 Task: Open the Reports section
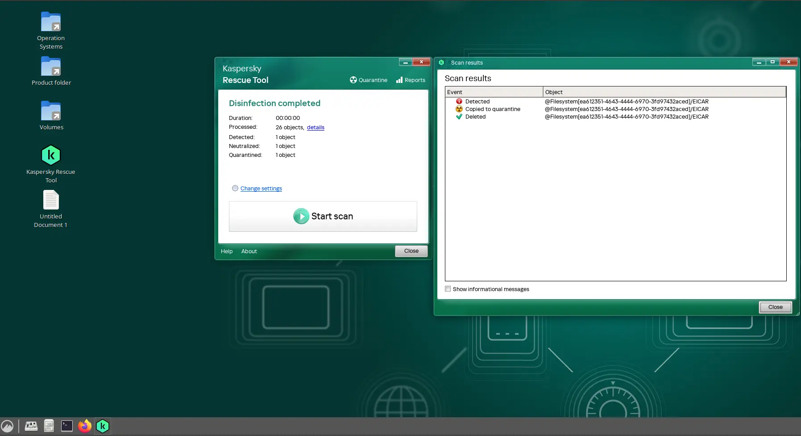tap(411, 80)
